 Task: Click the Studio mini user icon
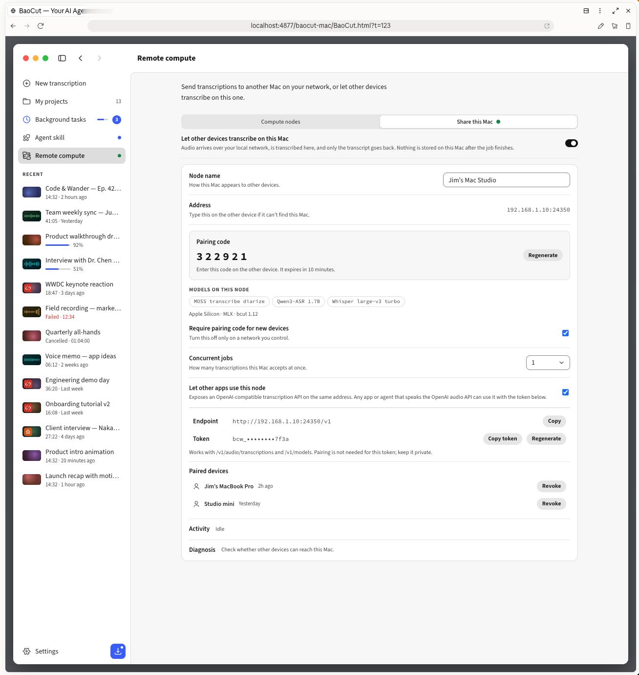point(196,504)
